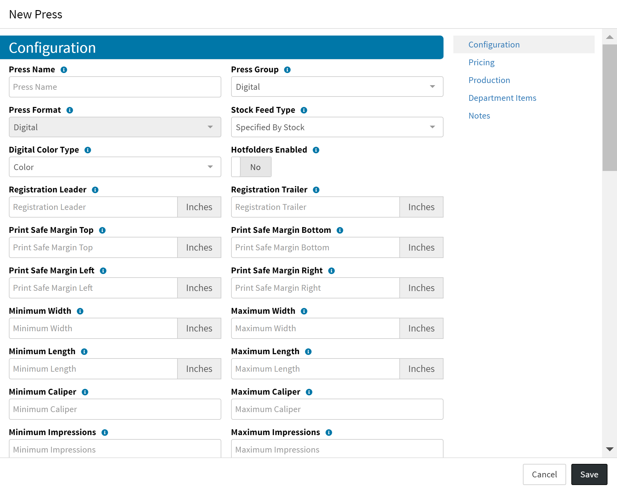Click the Press Name info icon
Image resolution: width=617 pixels, height=489 pixels.
[x=64, y=70]
